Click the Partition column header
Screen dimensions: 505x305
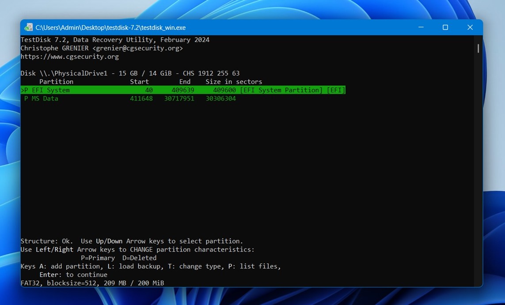pyautogui.click(x=57, y=81)
